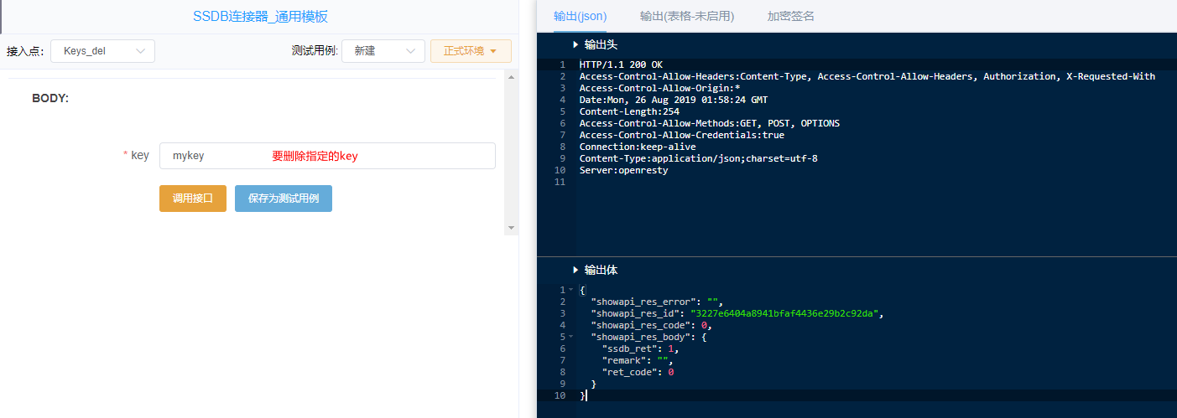The height and width of the screenshot is (418, 1177).
Task: Click the form panel scroll down arrow
Action: pyautogui.click(x=511, y=228)
